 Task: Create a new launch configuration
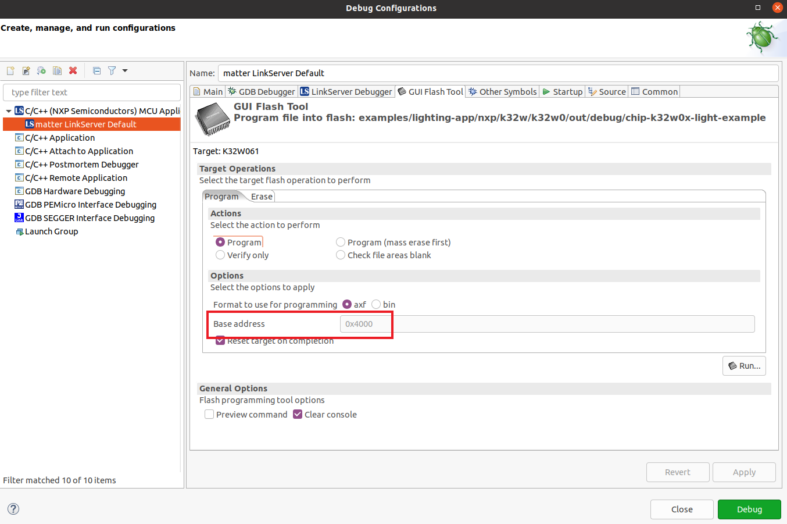[10, 70]
